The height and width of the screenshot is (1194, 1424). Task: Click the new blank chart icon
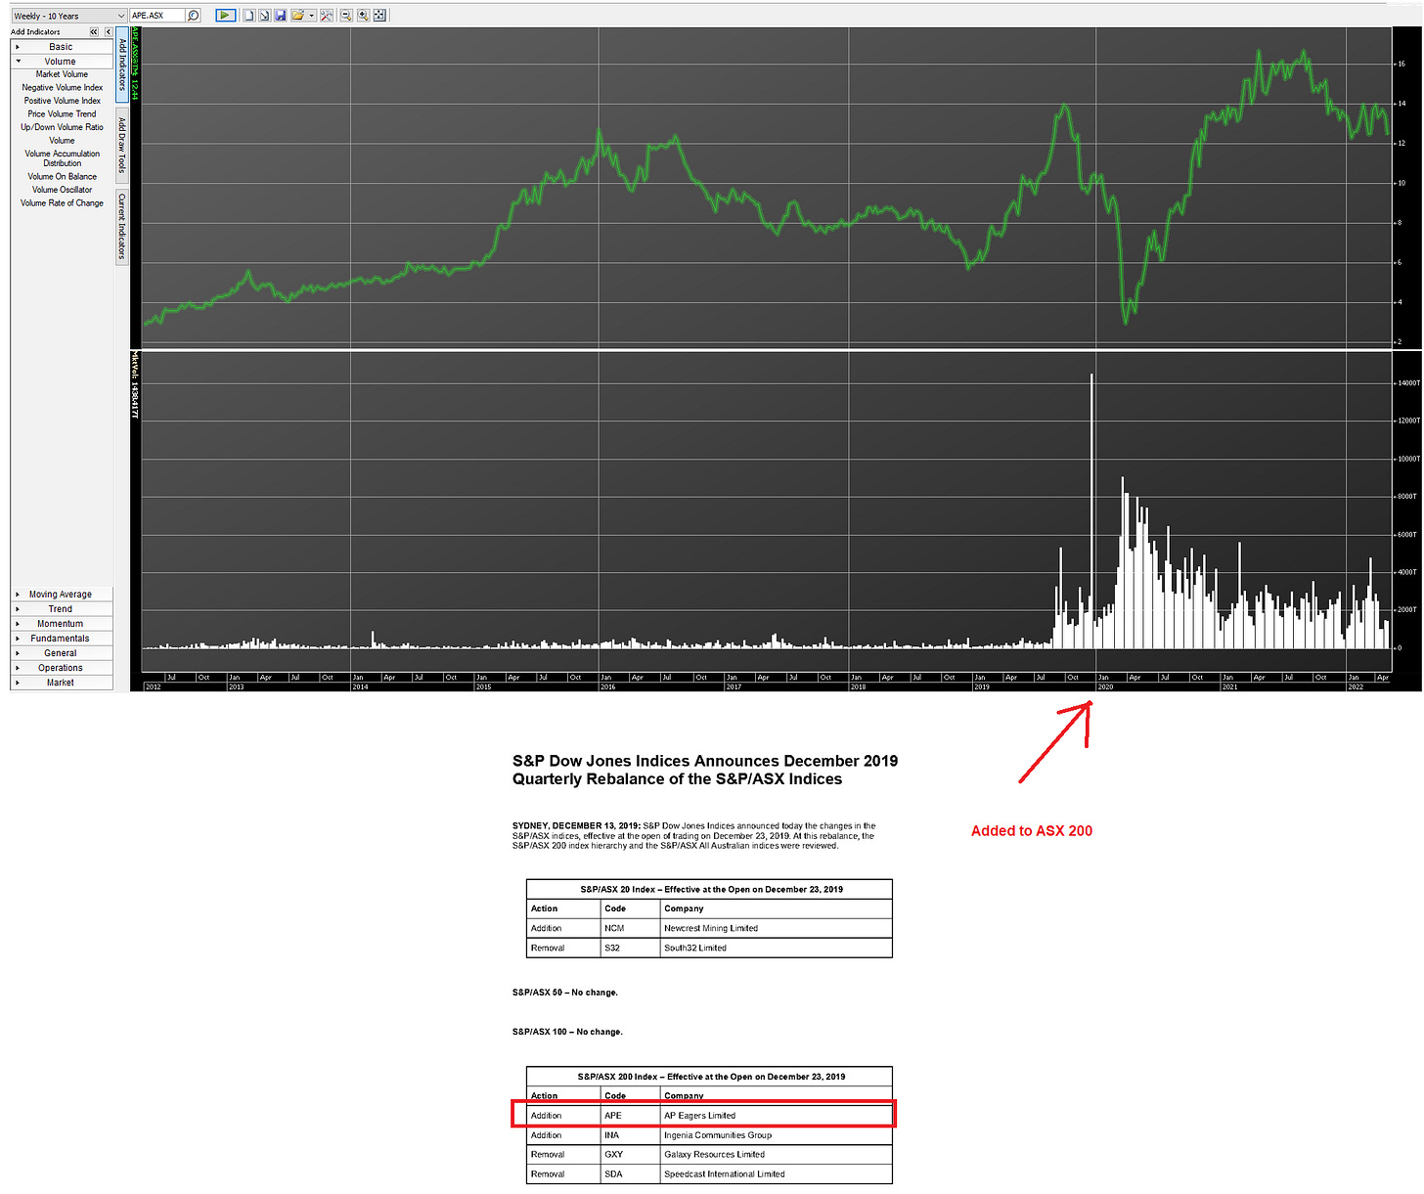click(x=249, y=16)
